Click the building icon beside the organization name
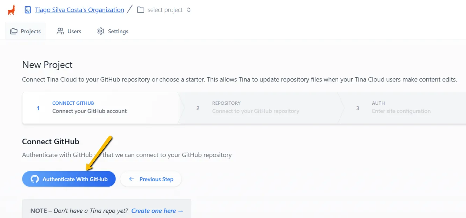Screen dimensions: 466x218 [27, 9]
